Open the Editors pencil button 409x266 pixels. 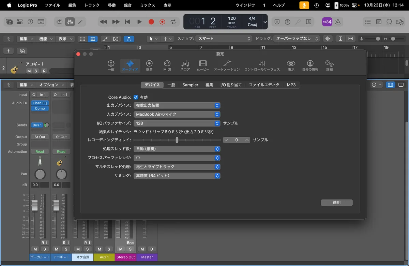[x=80, y=21]
